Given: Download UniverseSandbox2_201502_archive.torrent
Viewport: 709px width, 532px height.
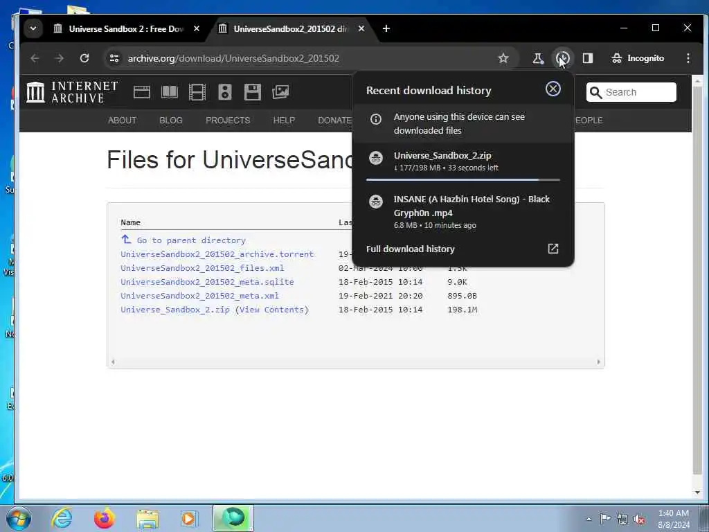Looking at the screenshot, I should (217, 254).
